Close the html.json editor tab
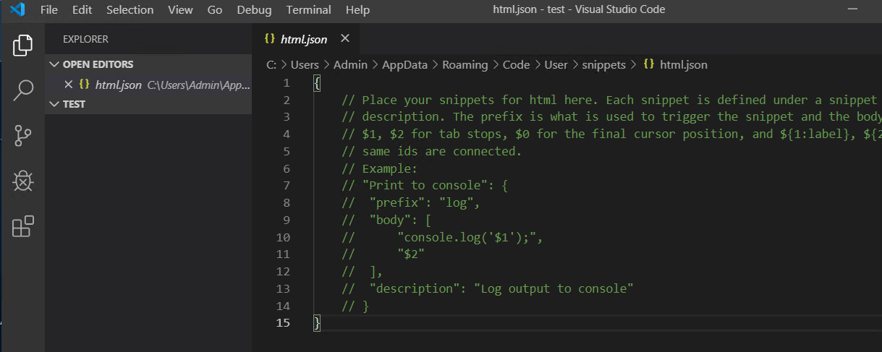Image resolution: width=882 pixels, height=352 pixels. click(x=344, y=39)
